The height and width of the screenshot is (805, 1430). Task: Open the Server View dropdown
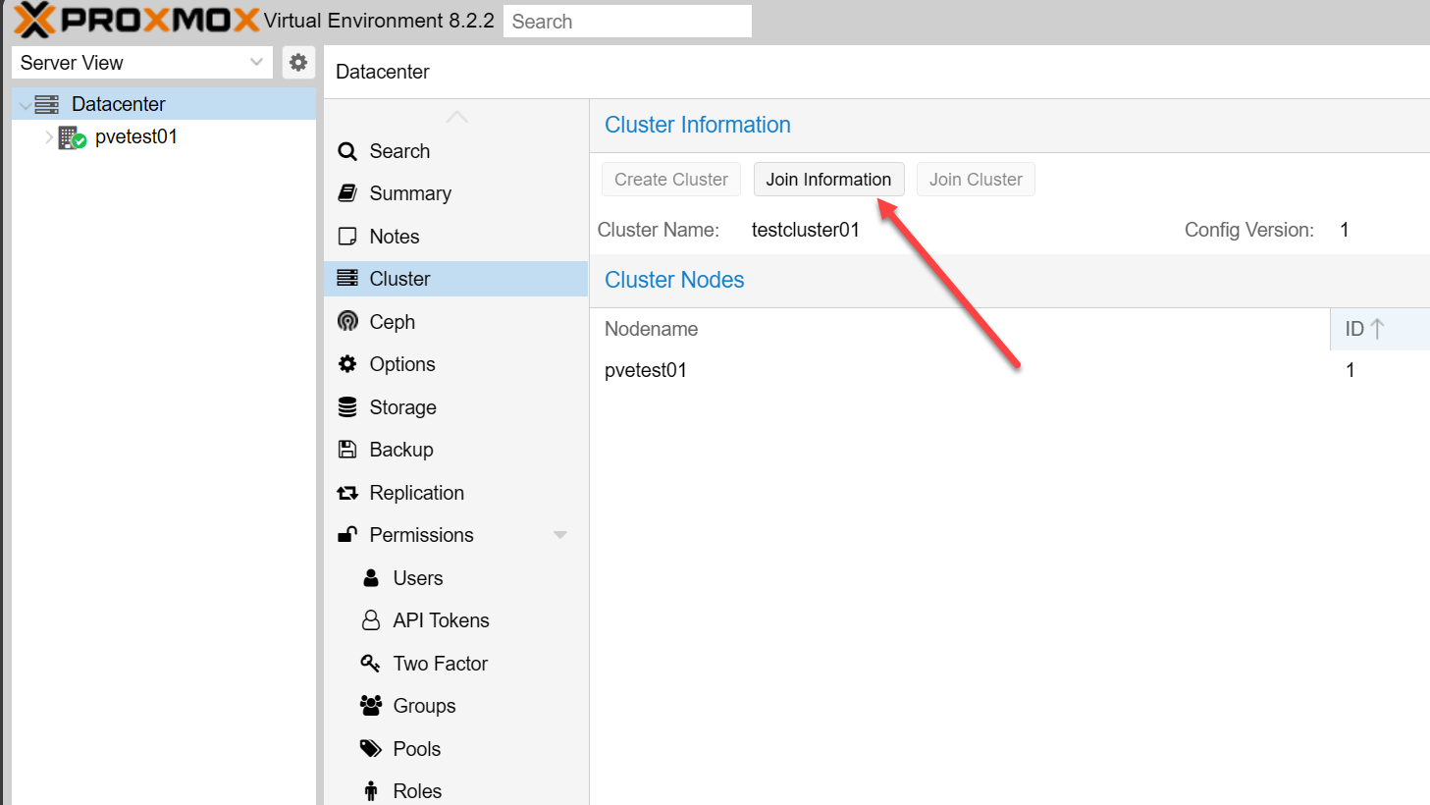[256, 63]
